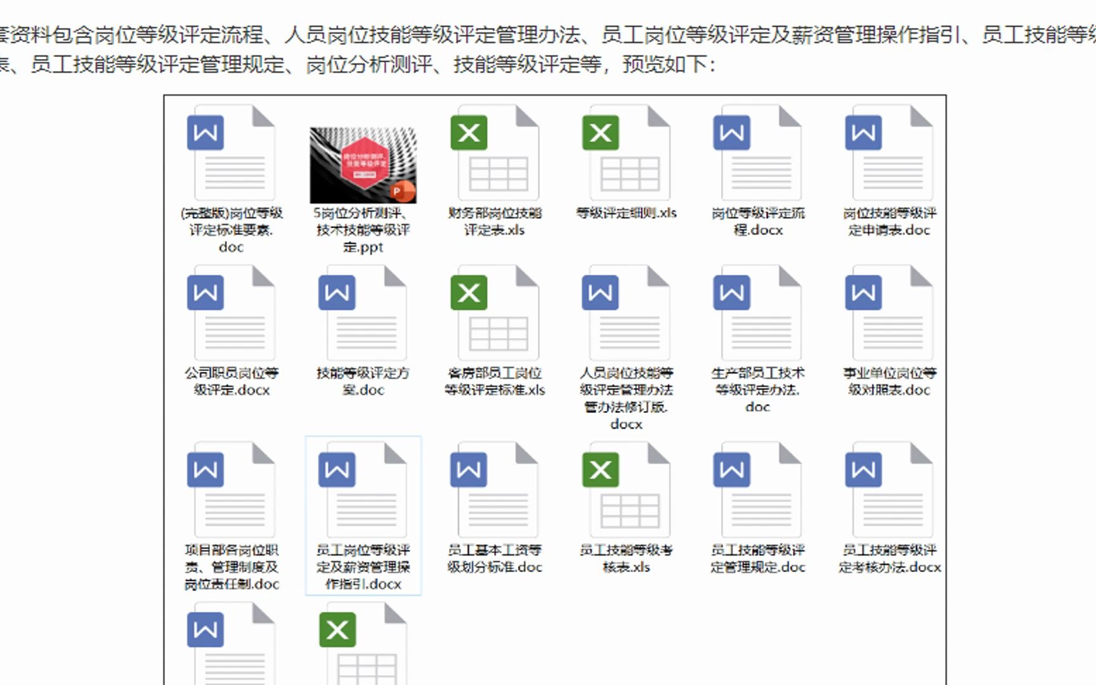Click the file name (完整版)岗位等级评定标准要素.doc
The width and height of the screenshot is (1096, 685).
click(x=232, y=230)
